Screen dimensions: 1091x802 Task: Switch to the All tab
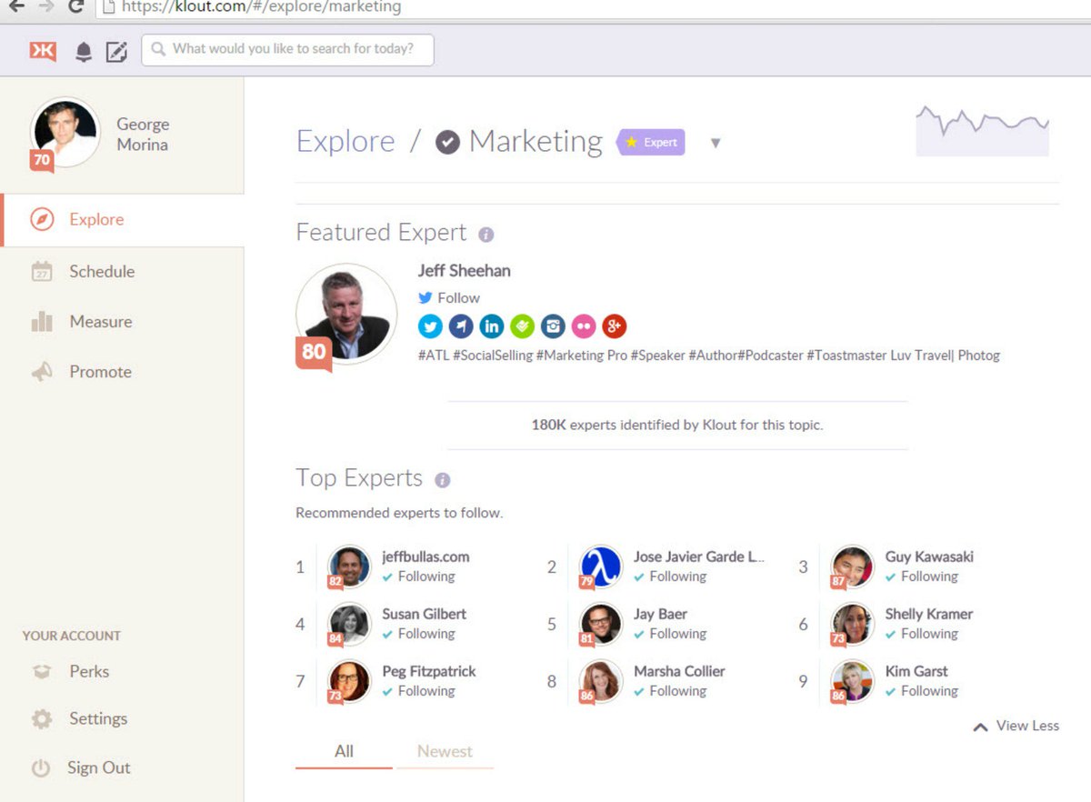(344, 752)
